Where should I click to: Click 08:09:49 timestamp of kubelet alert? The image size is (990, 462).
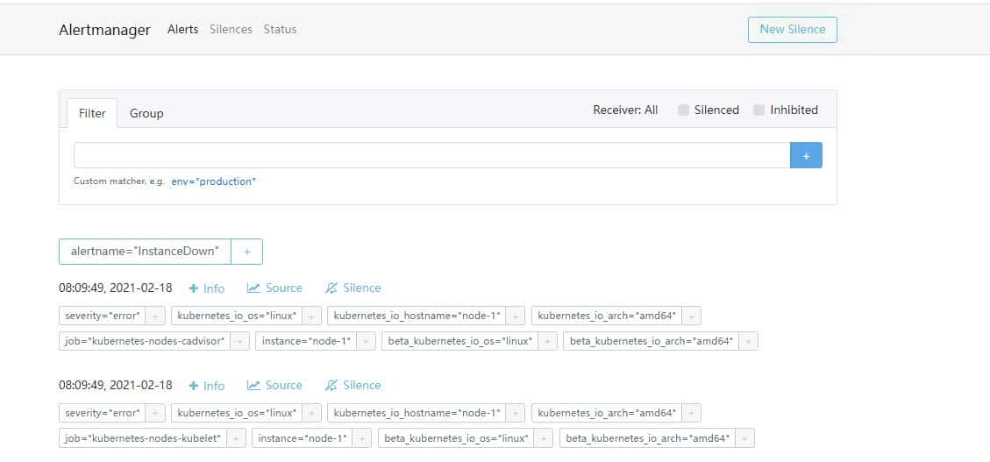point(116,385)
